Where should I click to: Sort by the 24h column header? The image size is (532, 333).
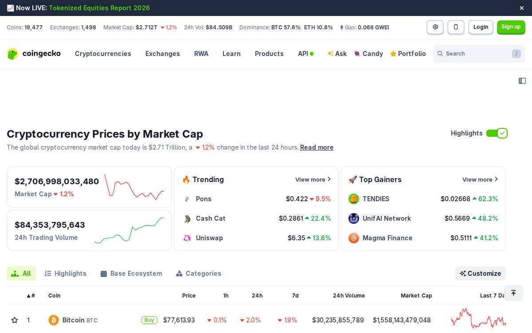(x=257, y=296)
